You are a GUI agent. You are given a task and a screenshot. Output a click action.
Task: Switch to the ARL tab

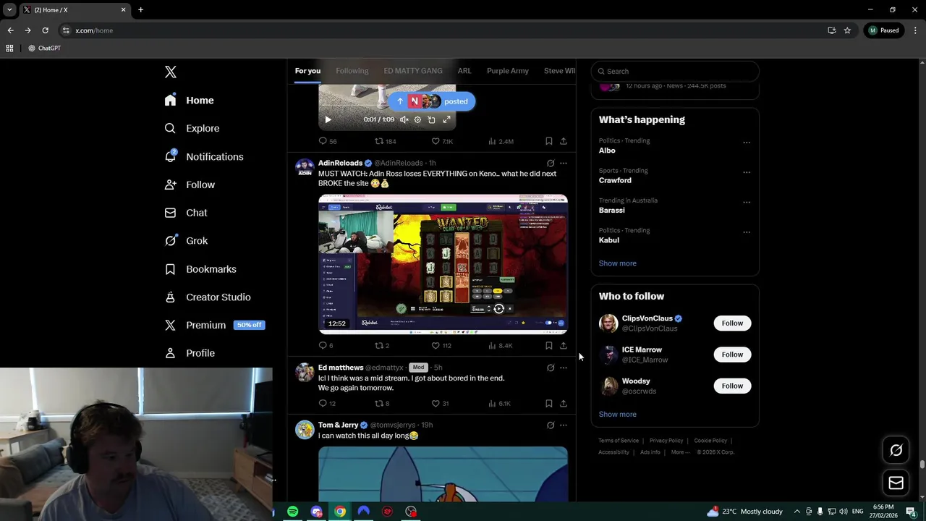pyautogui.click(x=464, y=71)
